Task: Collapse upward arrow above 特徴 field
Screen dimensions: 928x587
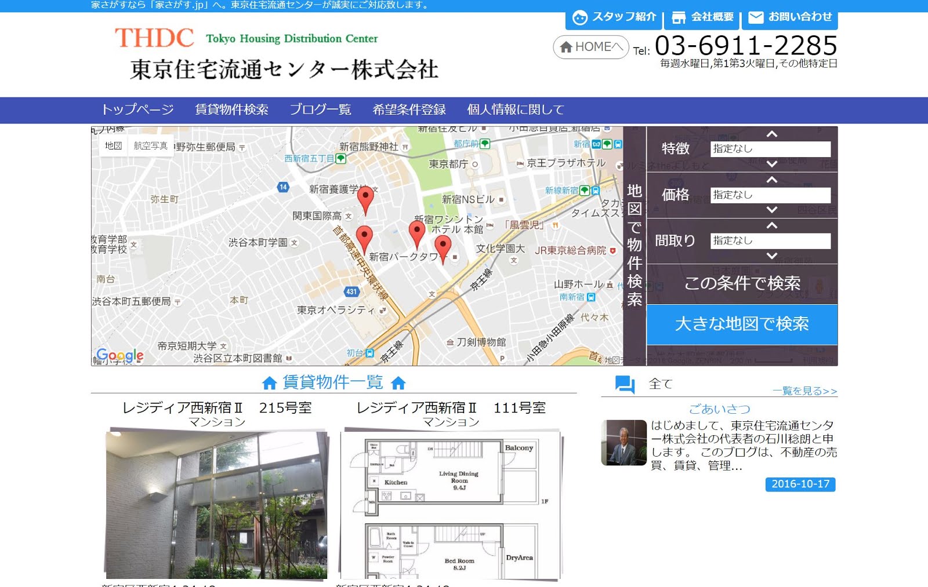Action: 771,134
